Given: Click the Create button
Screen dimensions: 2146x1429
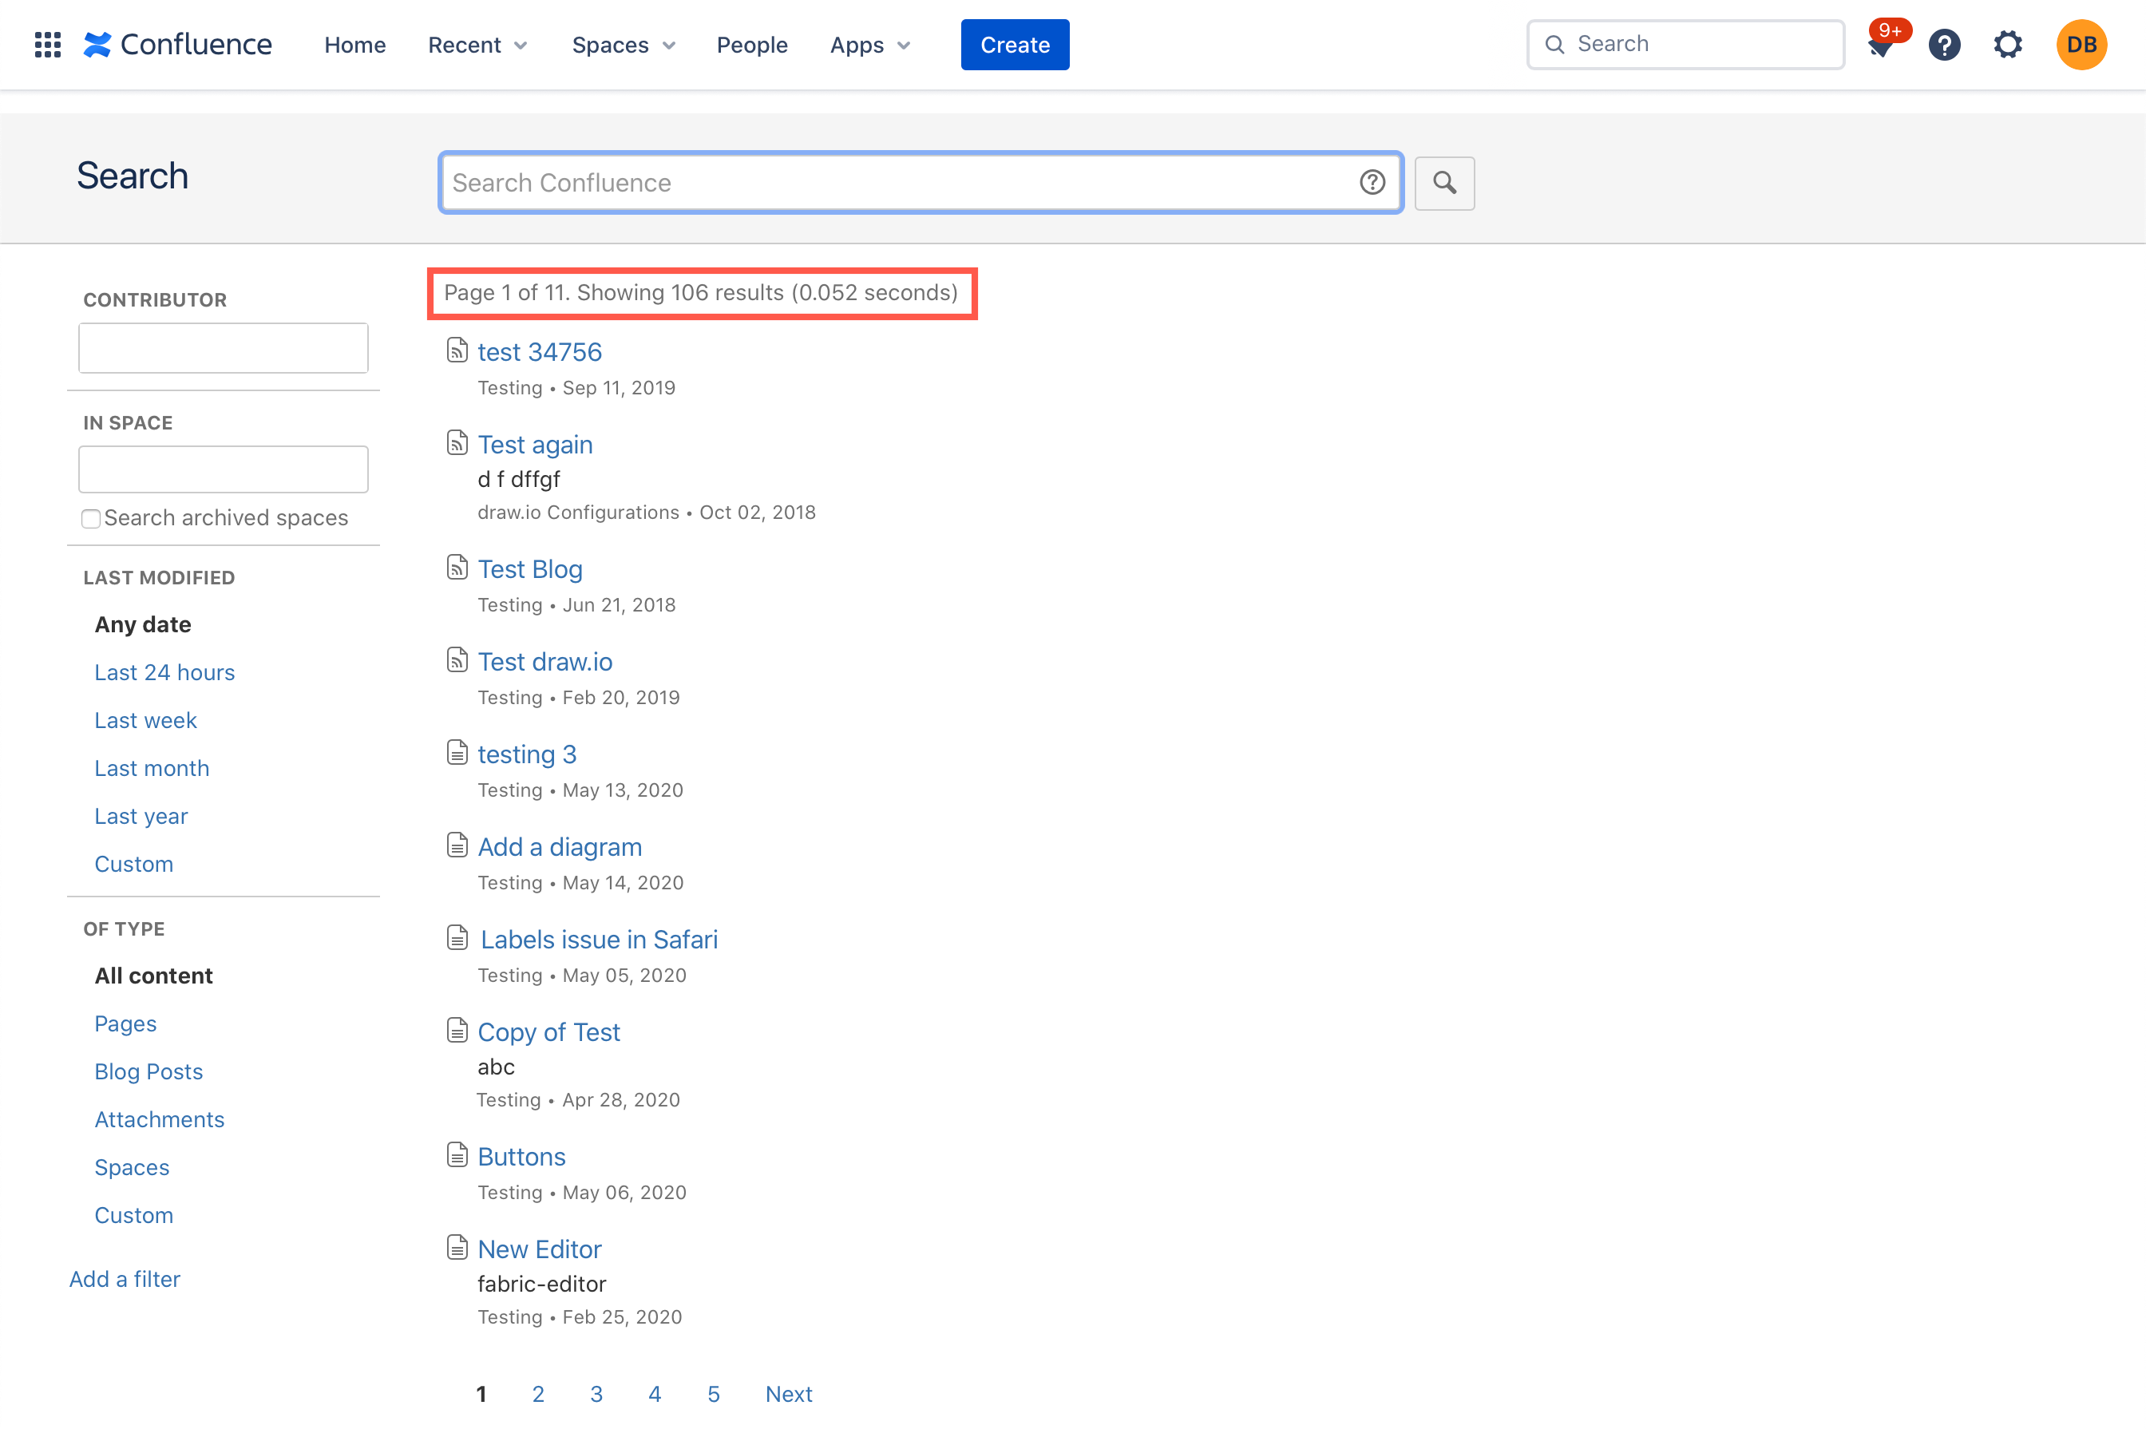Looking at the screenshot, I should (1014, 44).
